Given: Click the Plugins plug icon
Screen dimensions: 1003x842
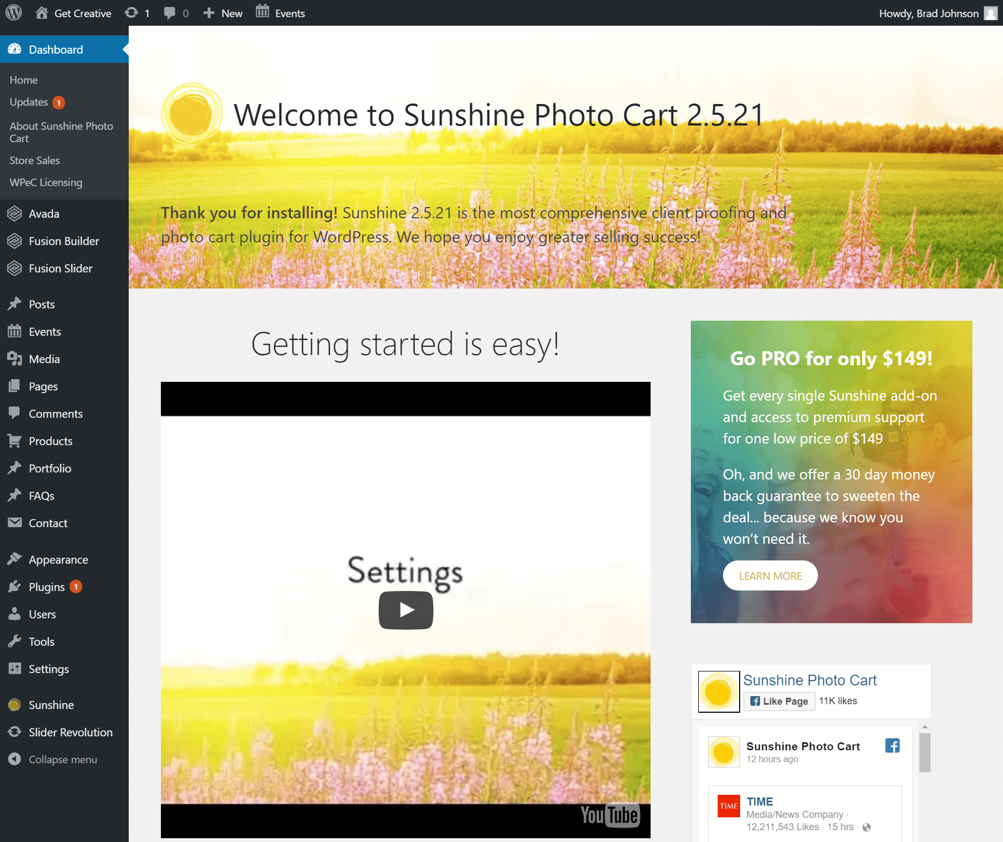Looking at the screenshot, I should [x=14, y=587].
